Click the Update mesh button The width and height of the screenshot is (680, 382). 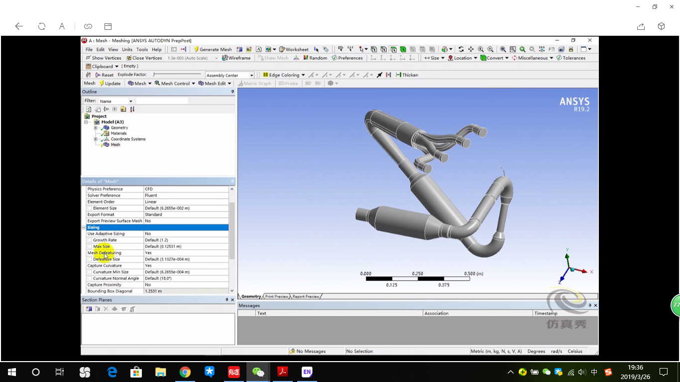tap(110, 84)
